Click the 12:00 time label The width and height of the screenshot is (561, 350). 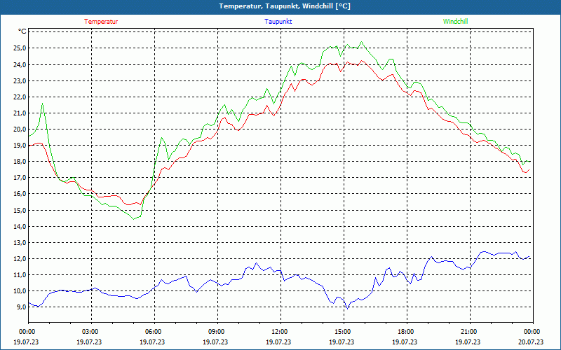click(x=279, y=332)
